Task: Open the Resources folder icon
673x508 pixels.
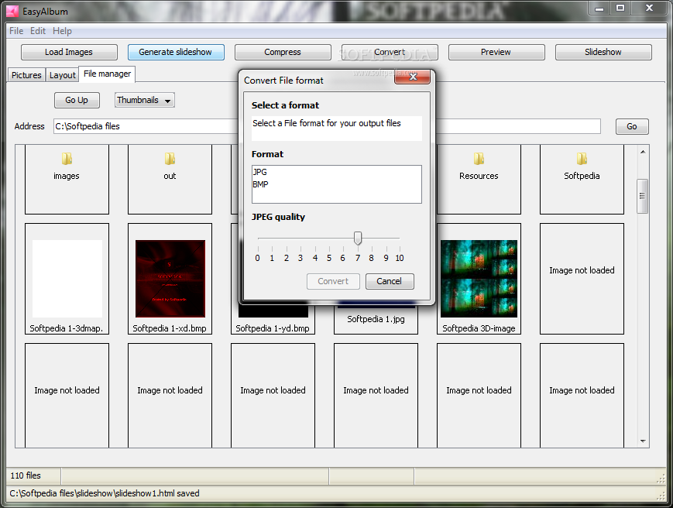Action: click(479, 159)
